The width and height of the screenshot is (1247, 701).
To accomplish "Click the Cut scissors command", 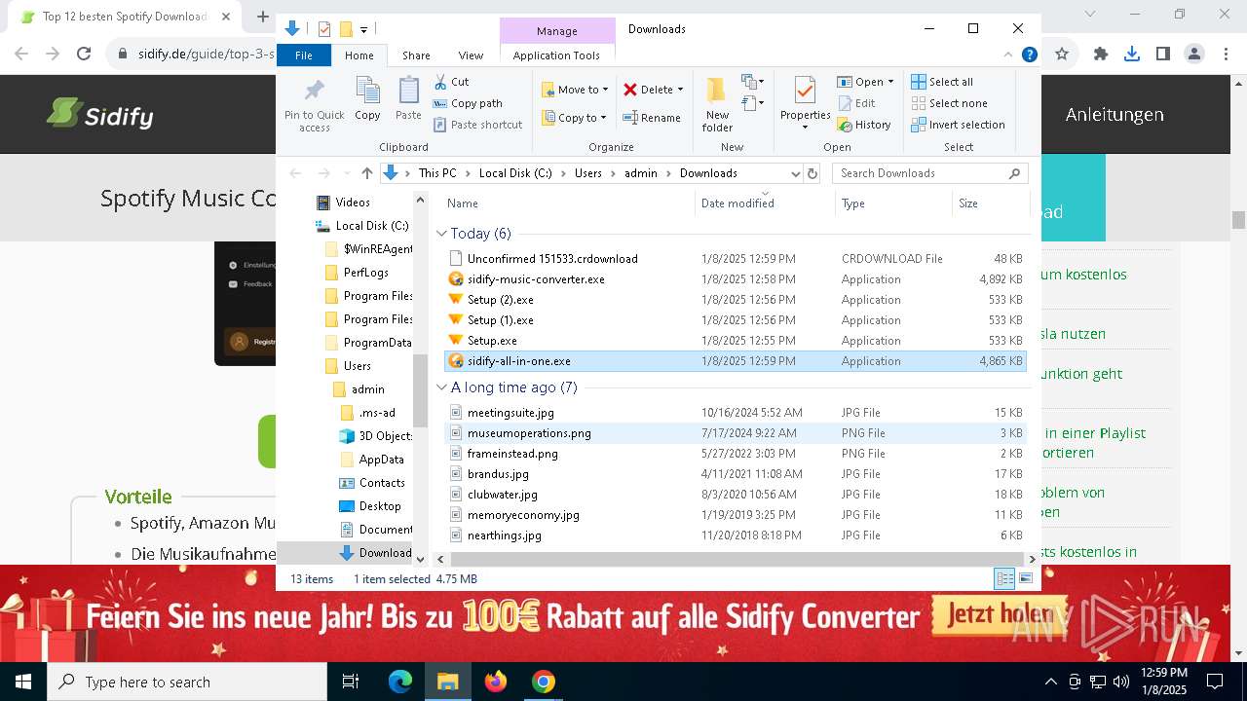I will tap(451, 82).
